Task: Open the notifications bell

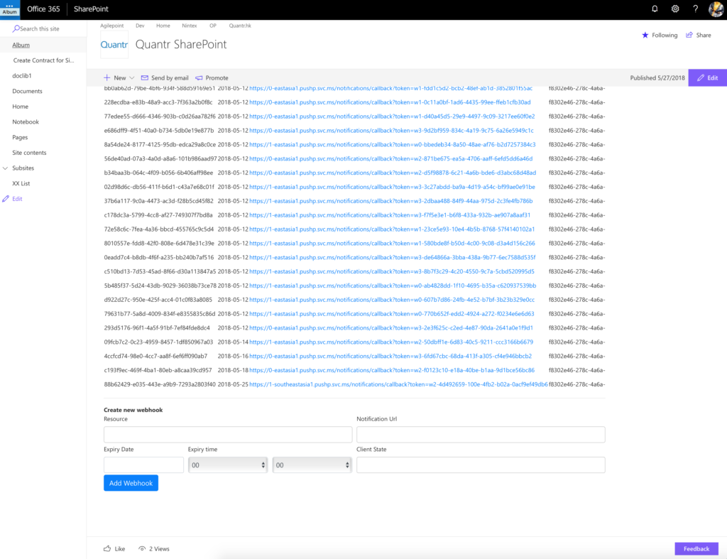Action: [655, 9]
